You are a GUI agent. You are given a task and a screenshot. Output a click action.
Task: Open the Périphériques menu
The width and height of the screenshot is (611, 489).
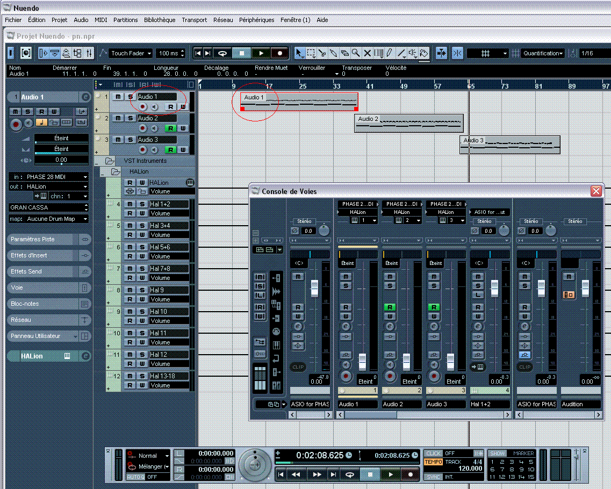256,20
